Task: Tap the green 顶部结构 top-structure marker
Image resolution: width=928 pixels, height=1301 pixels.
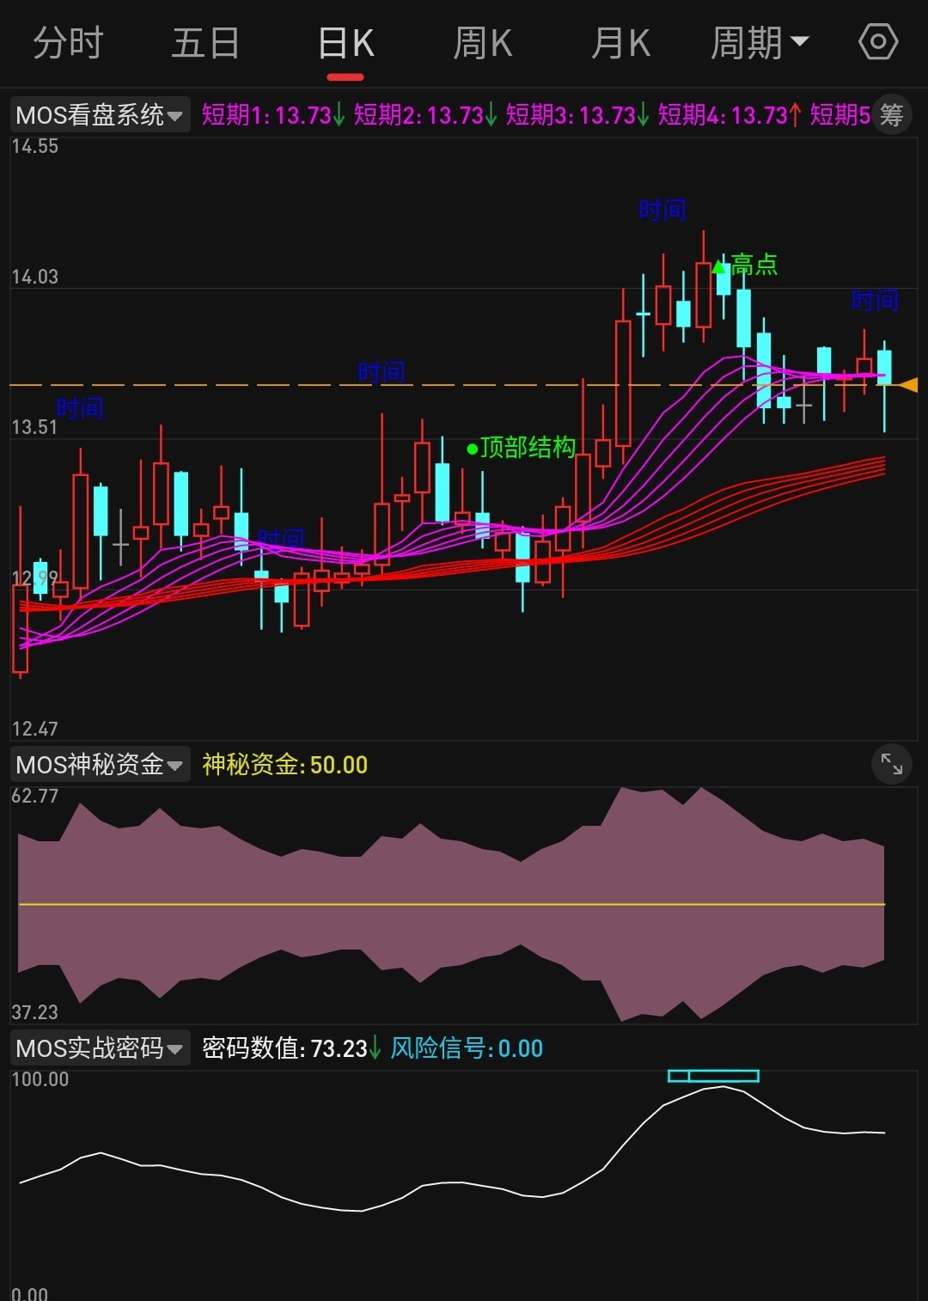Action: pos(521,448)
